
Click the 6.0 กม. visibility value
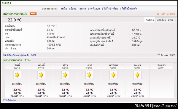(51, 41)
